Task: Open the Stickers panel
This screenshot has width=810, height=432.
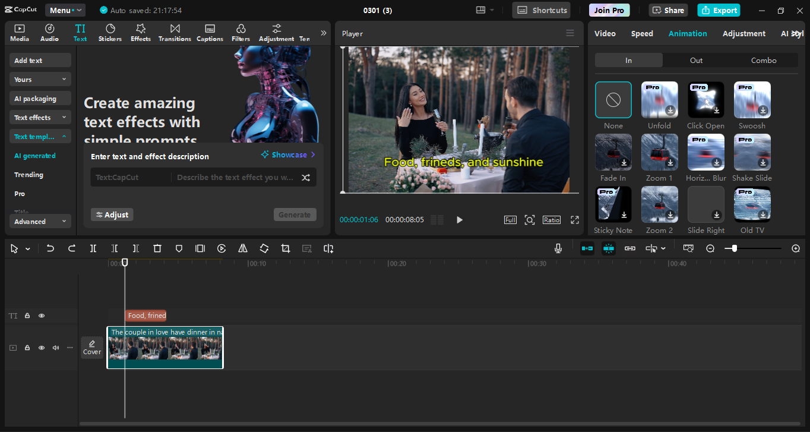Action: tap(110, 33)
